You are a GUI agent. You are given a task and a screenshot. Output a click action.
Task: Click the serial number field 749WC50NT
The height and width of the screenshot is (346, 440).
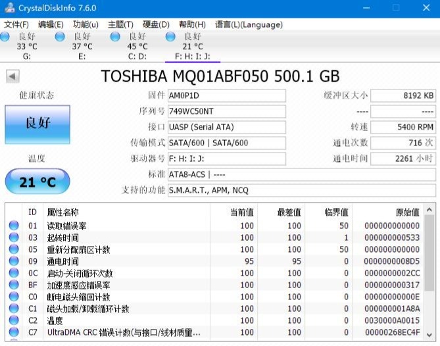(x=226, y=111)
